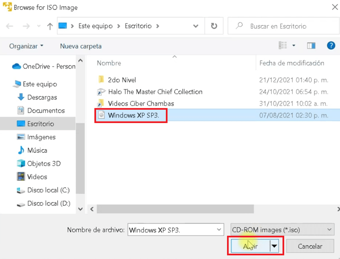Click the sidebar scroll up arrow
The height and width of the screenshot is (259, 340).
[x=80, y=60]
